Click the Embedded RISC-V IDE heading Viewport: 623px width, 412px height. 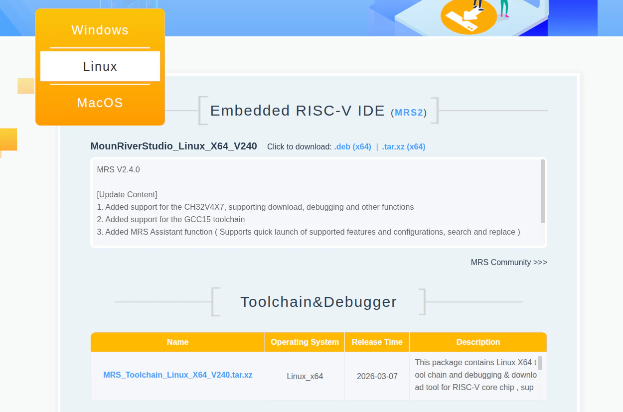(x=298, y=111)
